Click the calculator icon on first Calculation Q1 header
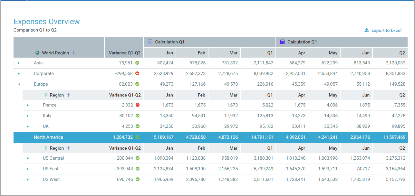415x196 pixels. pos(150,42)
